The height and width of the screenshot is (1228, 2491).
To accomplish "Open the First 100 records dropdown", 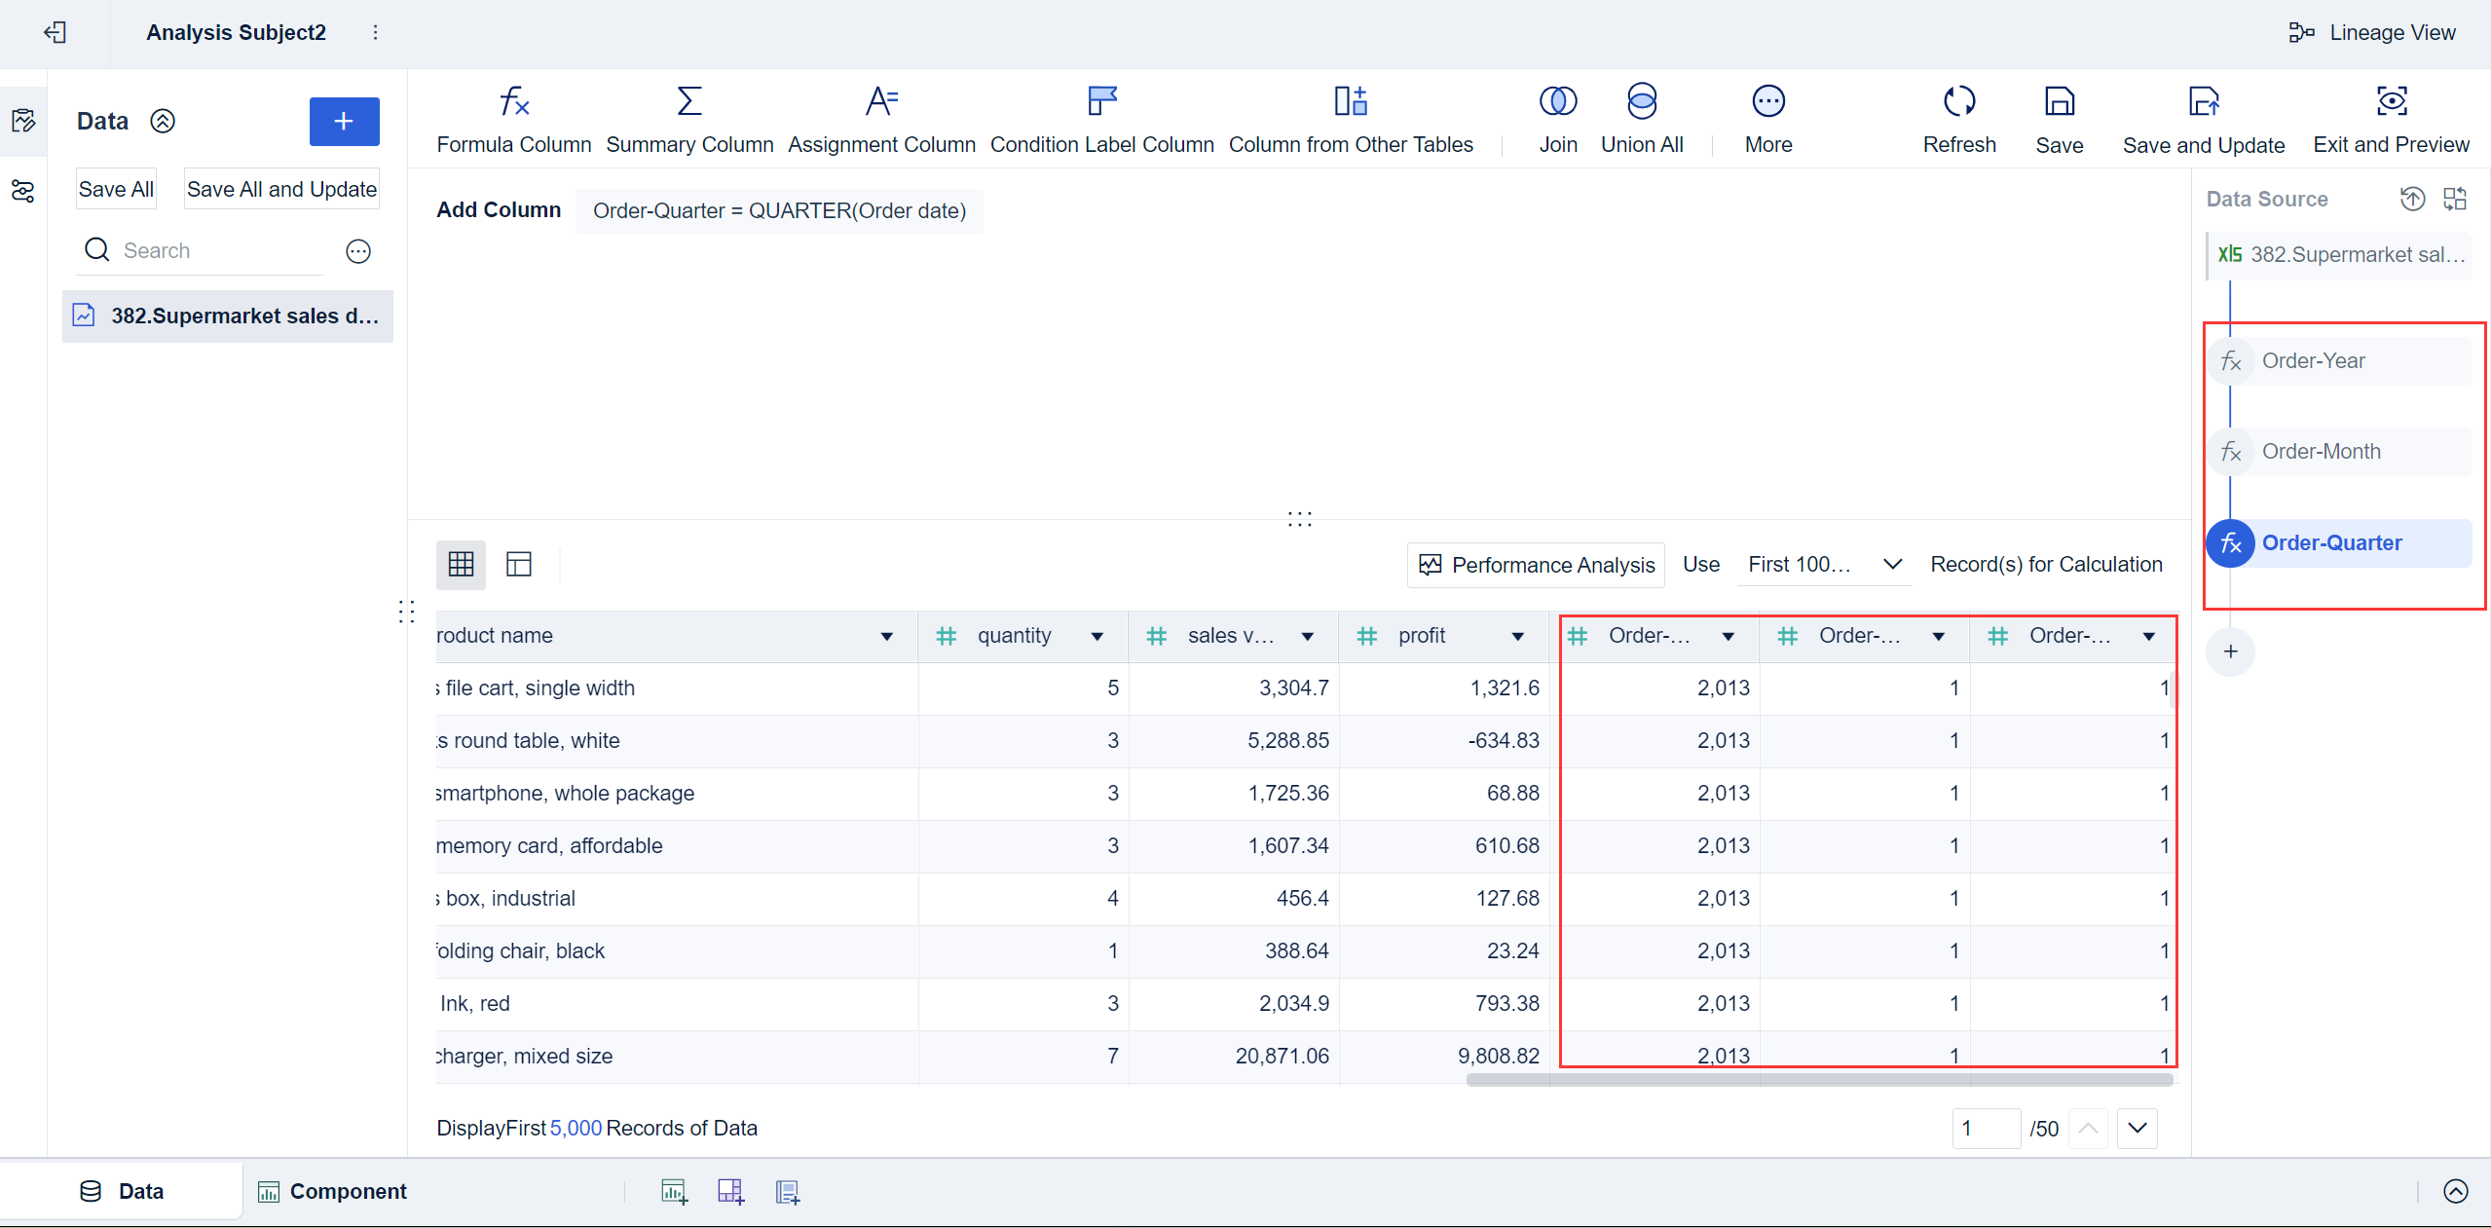I will coord(1824,564).
